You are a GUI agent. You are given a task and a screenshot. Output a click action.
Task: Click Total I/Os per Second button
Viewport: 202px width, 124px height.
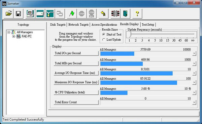coord(76,53)
